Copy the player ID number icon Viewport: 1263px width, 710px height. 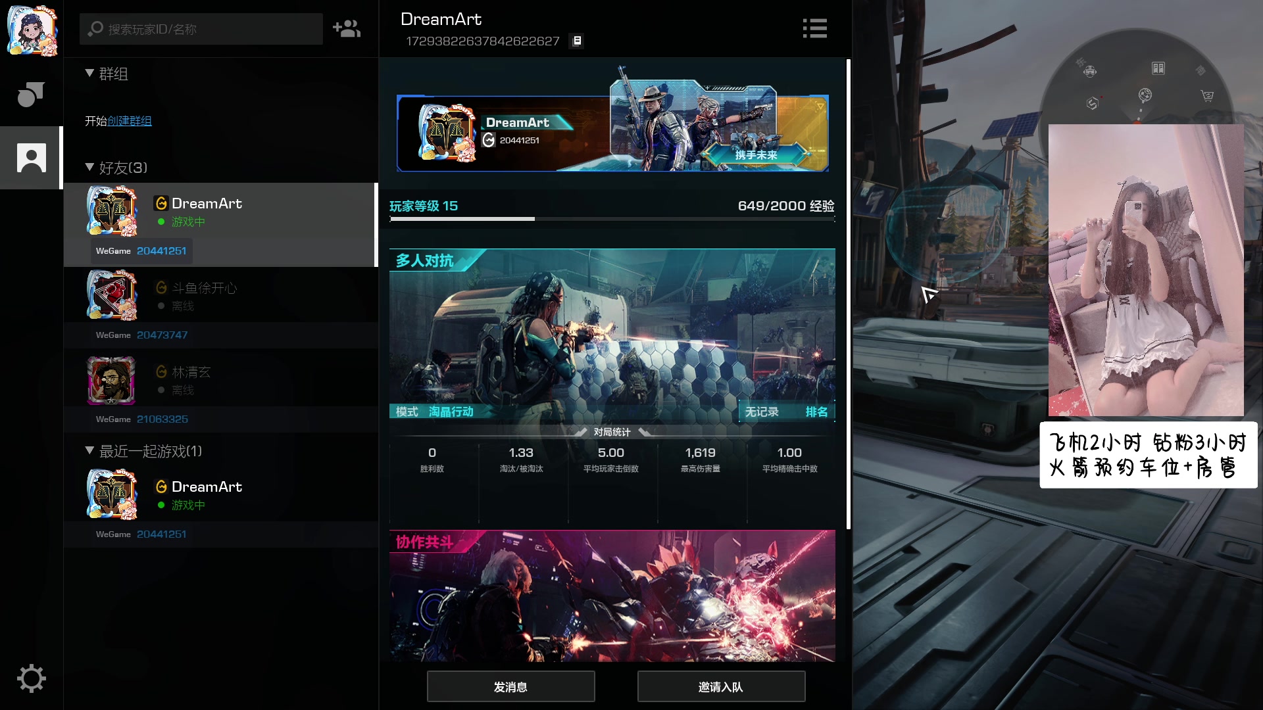577,41
